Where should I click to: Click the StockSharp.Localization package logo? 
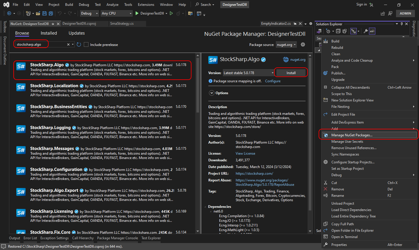pos(21,87)
